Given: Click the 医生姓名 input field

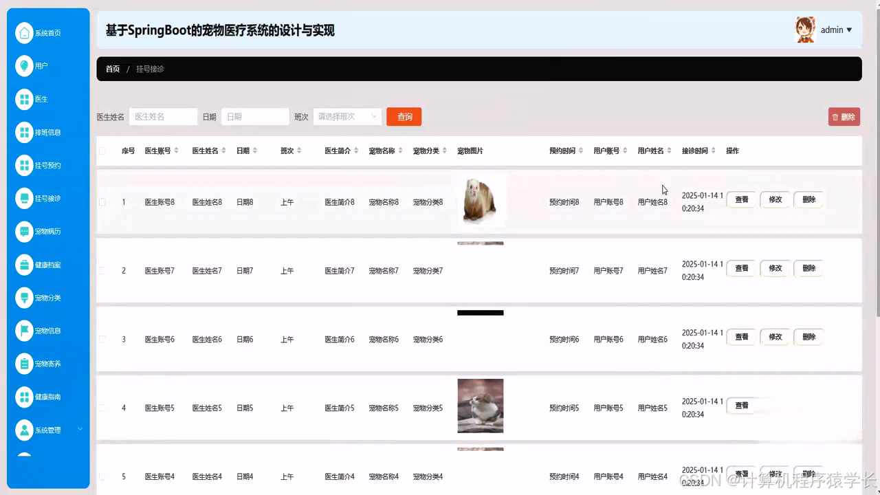Looking at the screenshot, I should [163, 116].
